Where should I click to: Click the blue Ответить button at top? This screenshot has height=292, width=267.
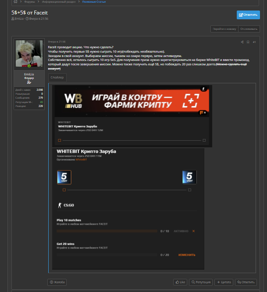[248, 15]
